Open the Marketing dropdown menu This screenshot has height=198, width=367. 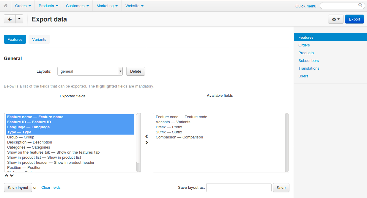107,6
